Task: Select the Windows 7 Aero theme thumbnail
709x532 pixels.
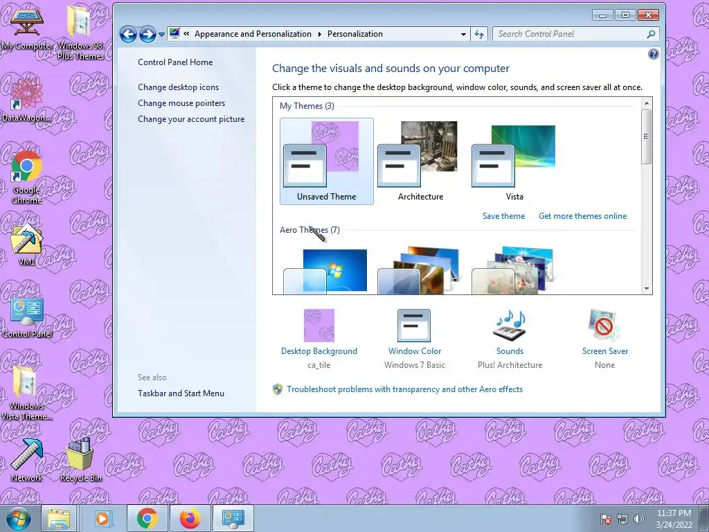Action: click(327, 271)
